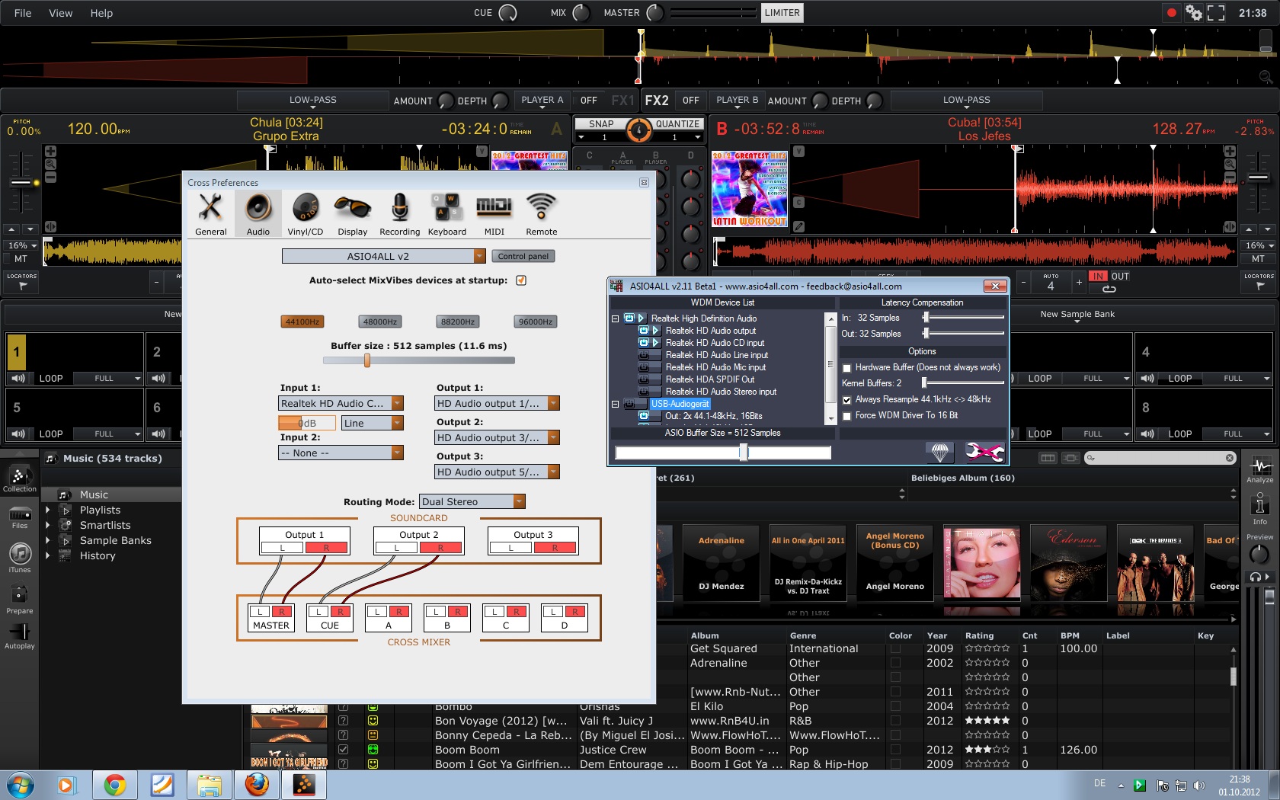Click the record button in top bar
Image resolution: width=1280 pixels, height=800 pixels.
pos(1172,12)
